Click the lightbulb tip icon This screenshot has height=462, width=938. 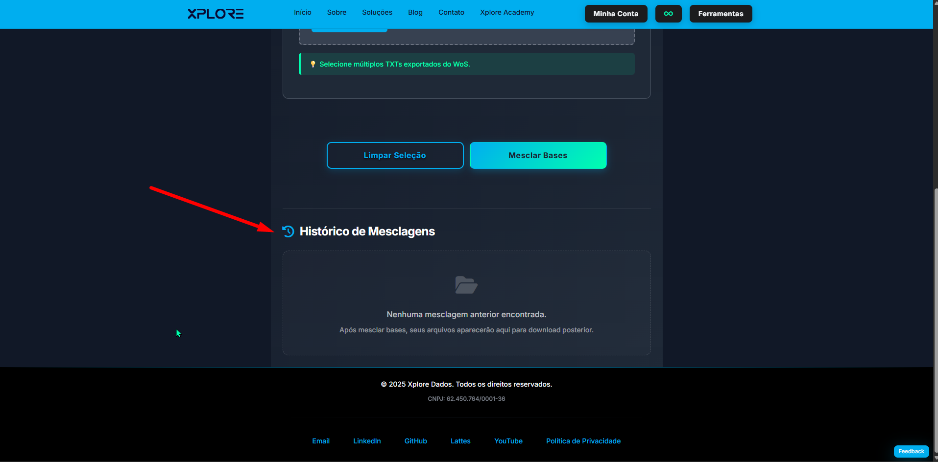pos(313,64)
